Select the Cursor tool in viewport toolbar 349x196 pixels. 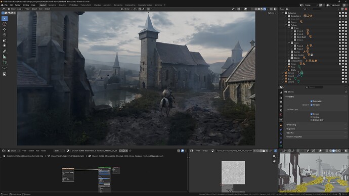tap(5, 24)
